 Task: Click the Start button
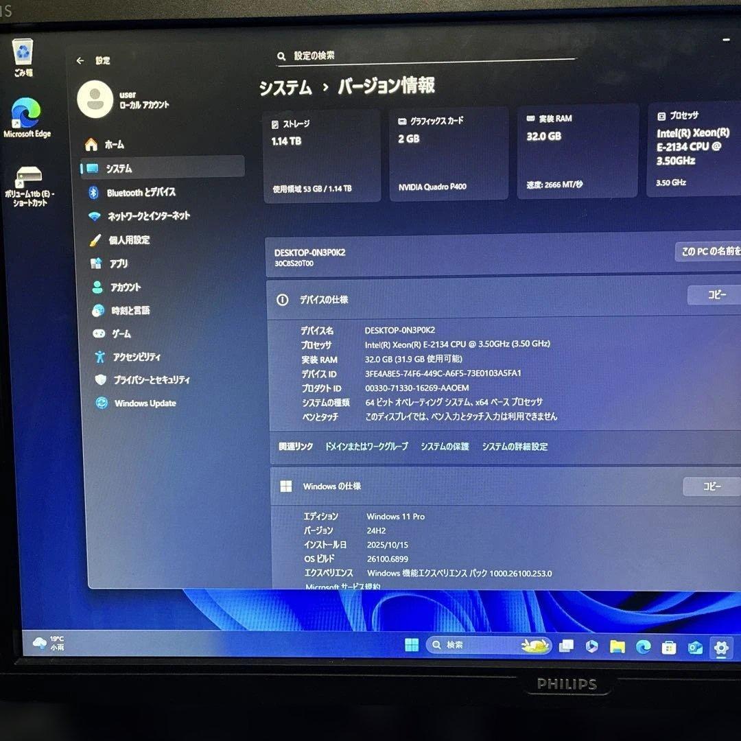[412, 645]
